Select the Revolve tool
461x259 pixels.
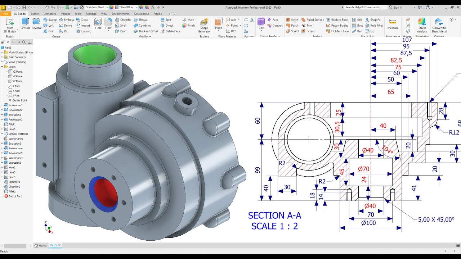pyautogui.click(x=36, y=24)
